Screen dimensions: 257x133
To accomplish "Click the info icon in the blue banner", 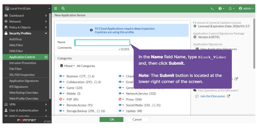I will coord(91,30).
